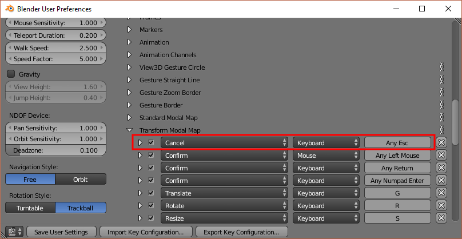The width and height of the screenshot is (462, 239).
Task: Toggle the Gravity checkbox
Action: point(11,74)
